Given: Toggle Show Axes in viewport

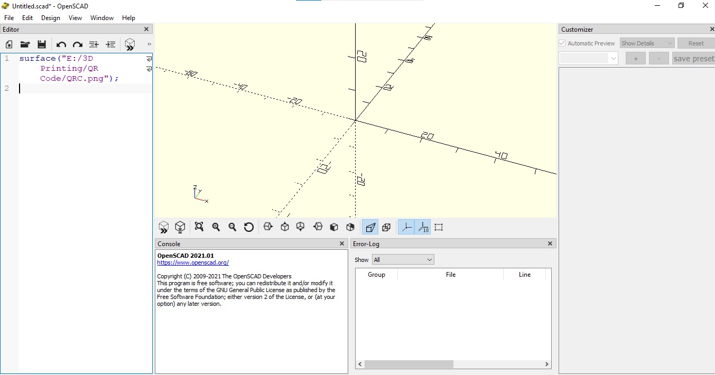Looking at the screenshot, I should (406, 227).
